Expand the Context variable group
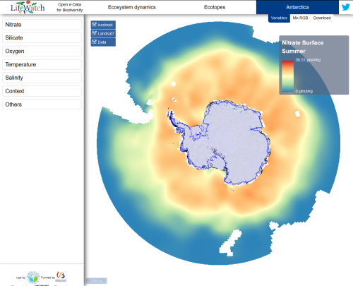353x286 pixels. (x=42, y=91)
